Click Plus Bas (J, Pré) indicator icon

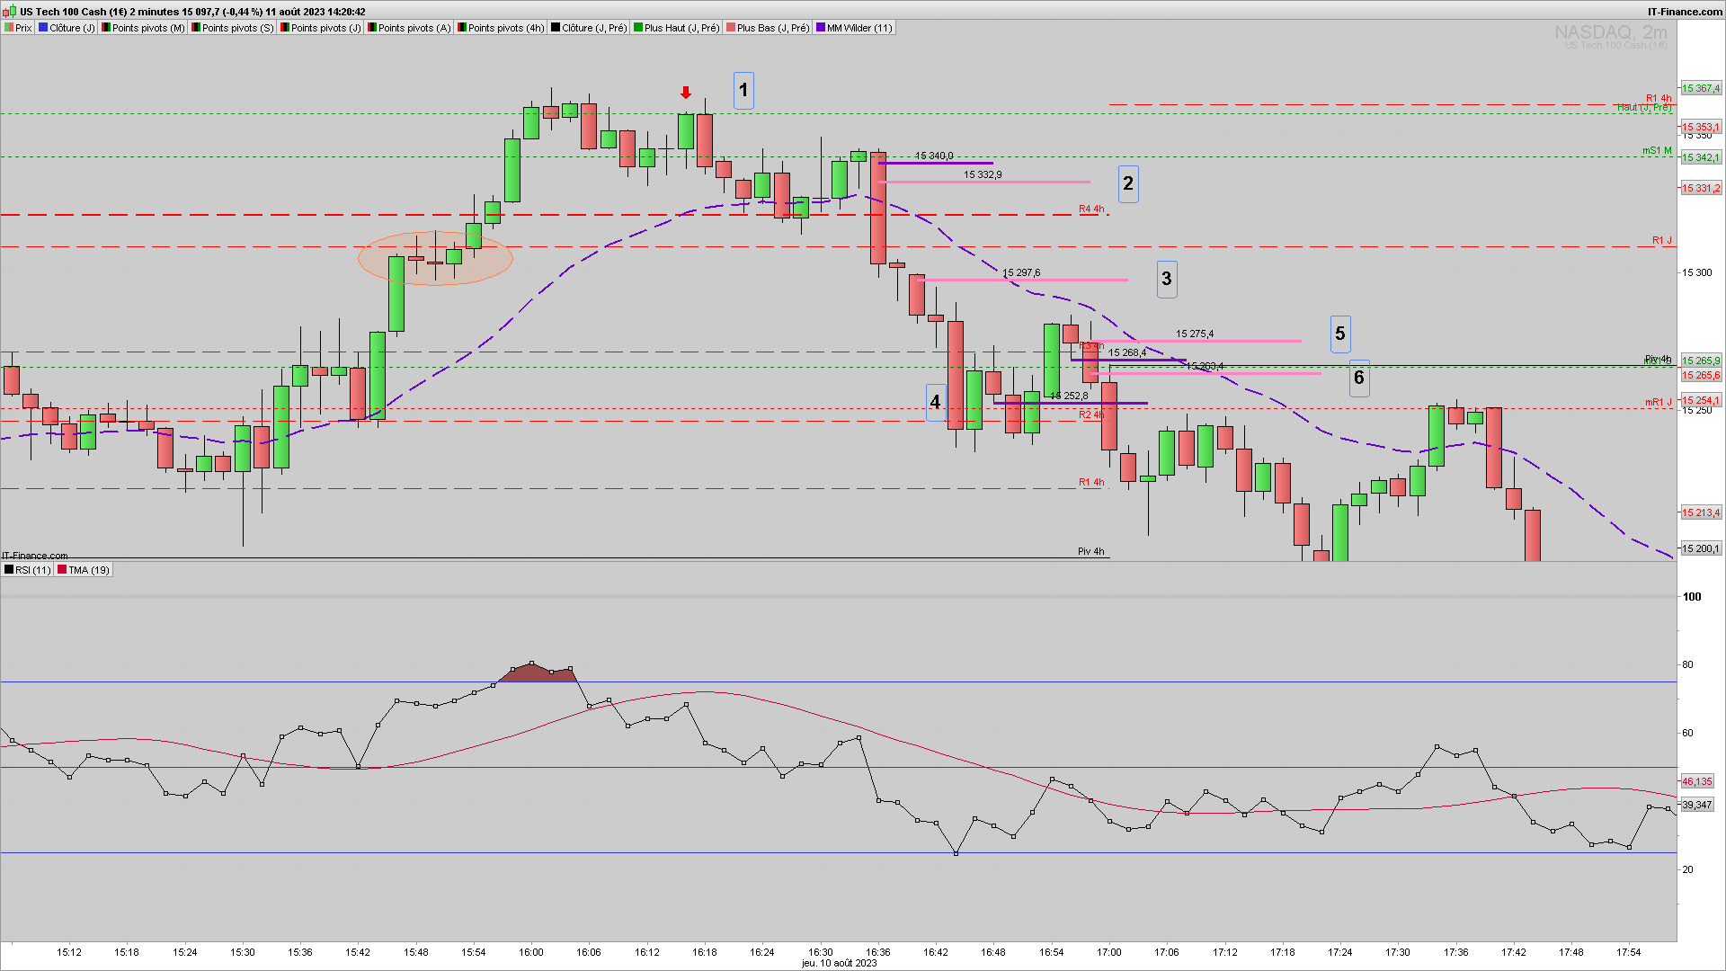click(731, 28)
